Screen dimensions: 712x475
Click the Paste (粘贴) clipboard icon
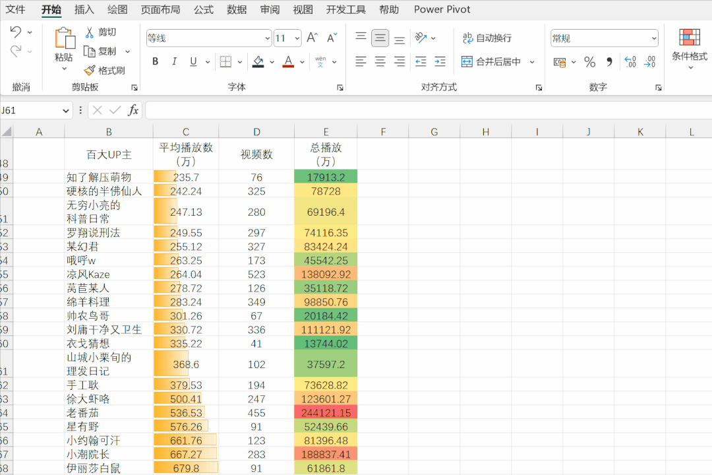click(65, 38)
